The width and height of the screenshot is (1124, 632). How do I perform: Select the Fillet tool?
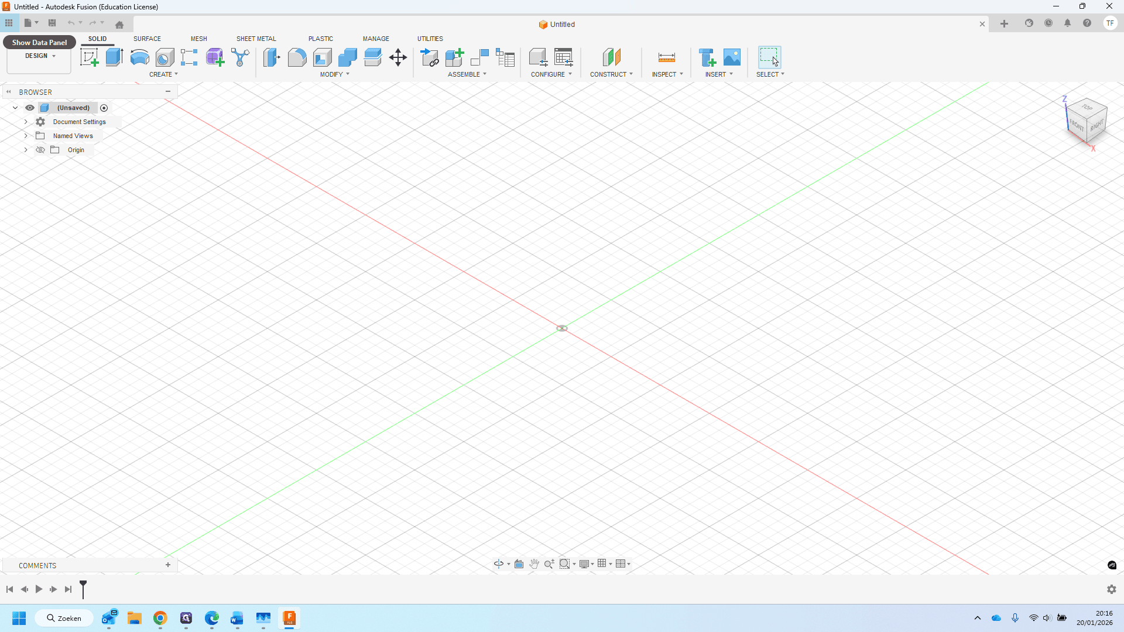click(297, 57)
